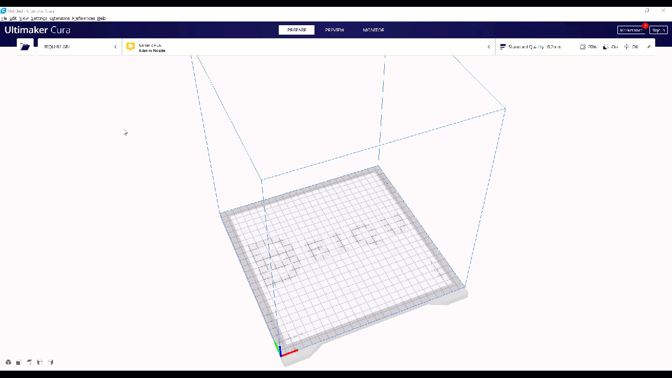Click the 0.2mm layer height text
Screen dimensions: 672x378
(x=554, y=47)
